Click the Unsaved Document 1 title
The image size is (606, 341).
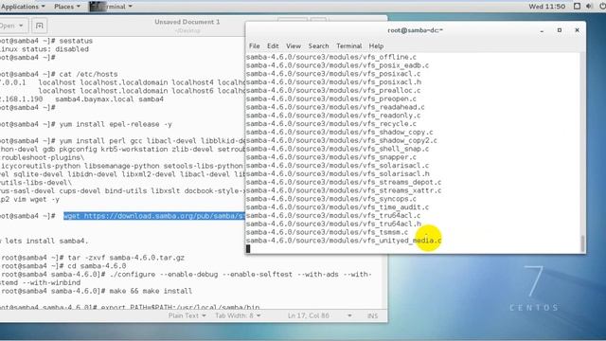(x=187, y=22)
